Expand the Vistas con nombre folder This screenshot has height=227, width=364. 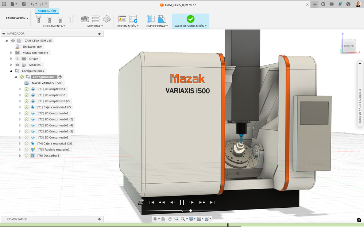(x=11, y=53)
